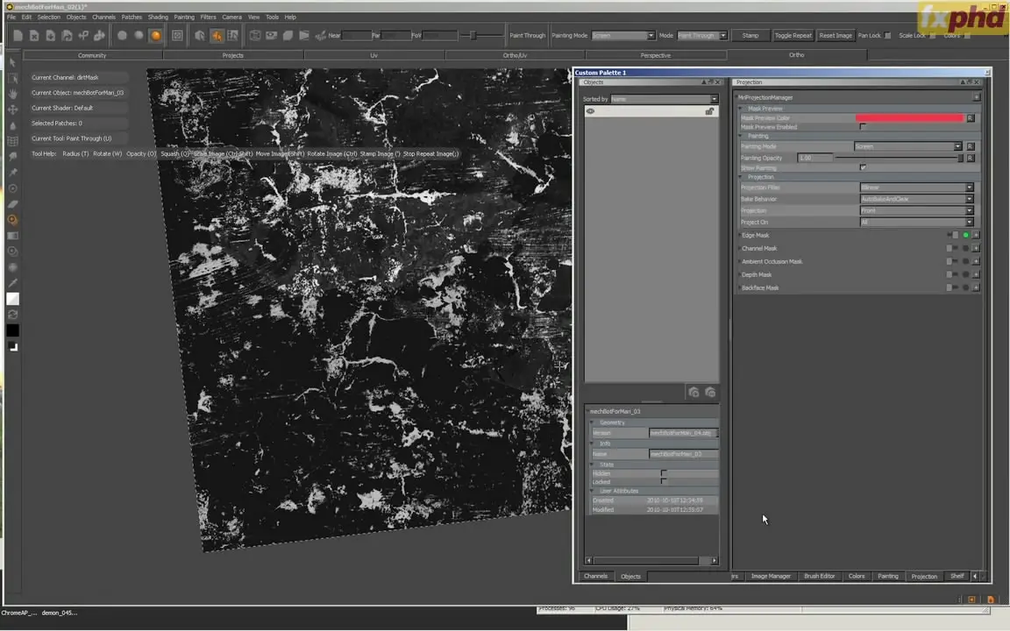This screenshot has height=631, width=1010.
Task: Toggle eye visibility of the object row
Action: (590, 111)
